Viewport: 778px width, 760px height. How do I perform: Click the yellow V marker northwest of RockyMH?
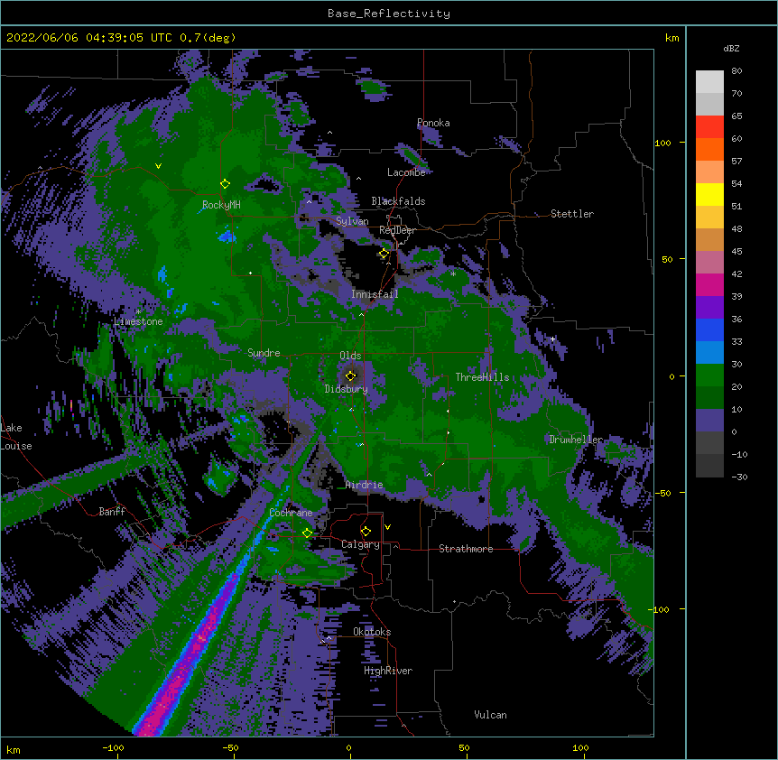158,166
